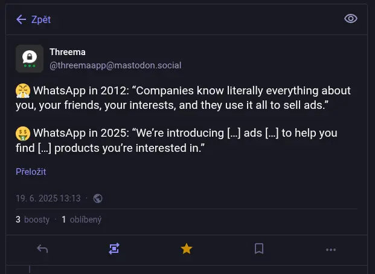The height and width of the screenshot is (274, 375).
Task: Click the back arrow icon
Action: [21, 19]
